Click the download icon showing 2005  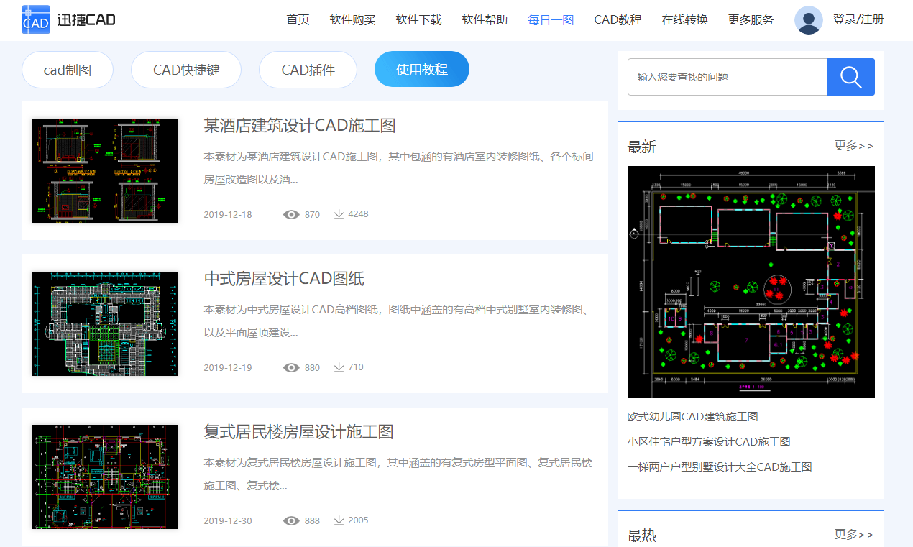click(337, 520)
